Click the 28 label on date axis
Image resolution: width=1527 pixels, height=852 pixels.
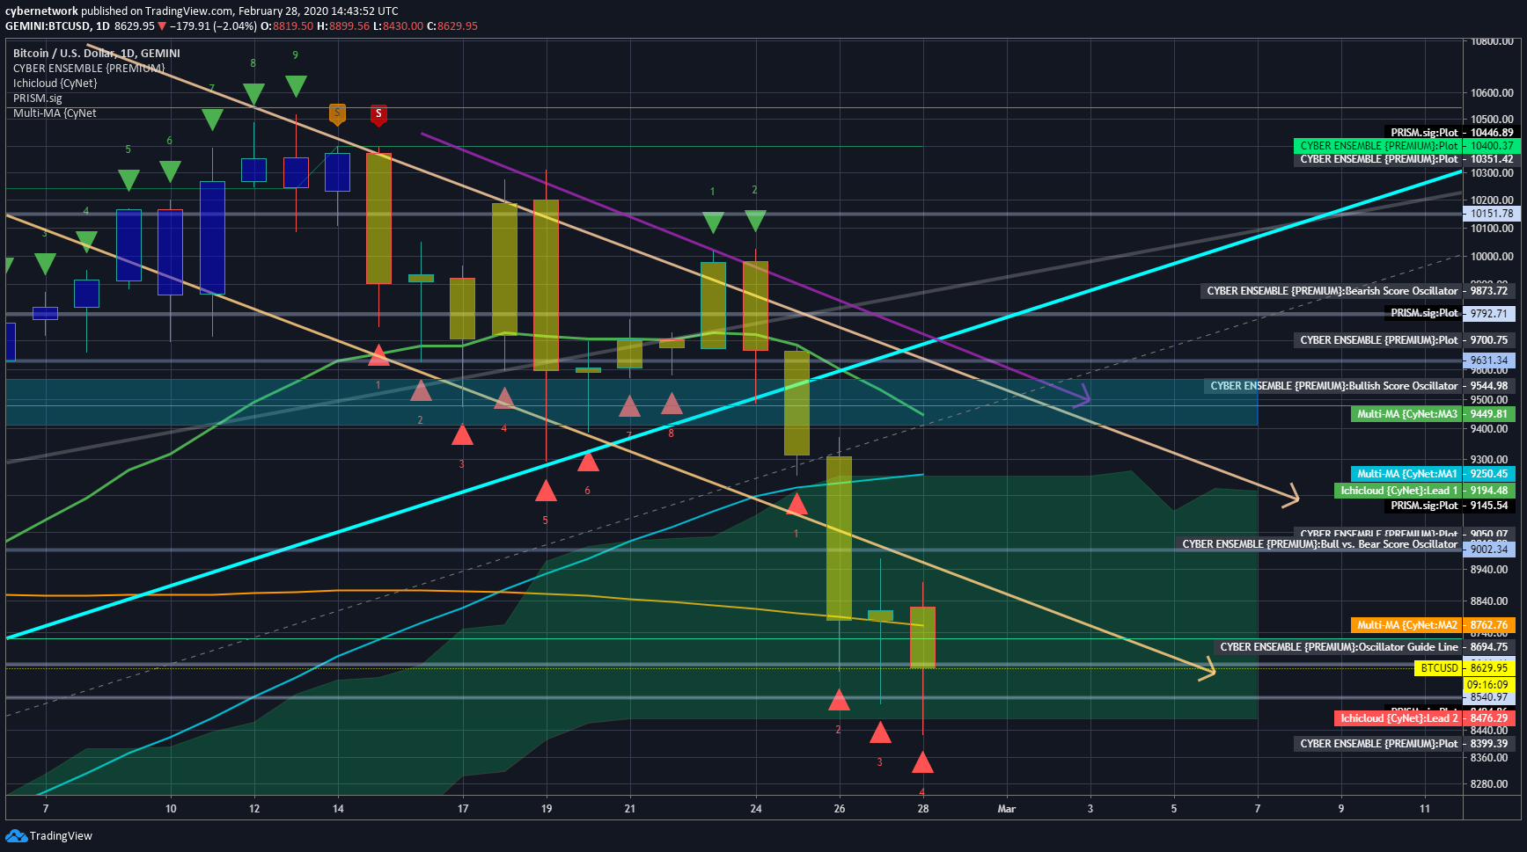pos(923,809)
